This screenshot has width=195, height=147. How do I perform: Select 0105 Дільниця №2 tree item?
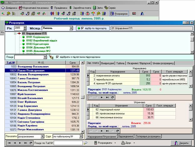38,51
